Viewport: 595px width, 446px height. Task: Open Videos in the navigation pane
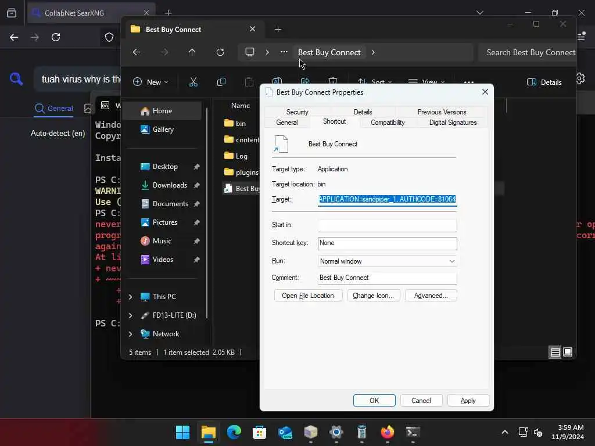click(163, 260)
